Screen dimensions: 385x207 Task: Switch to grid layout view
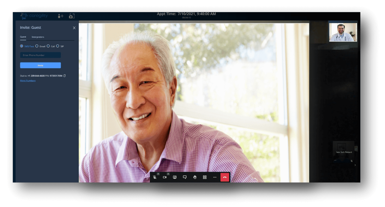[x=205, y=177]
